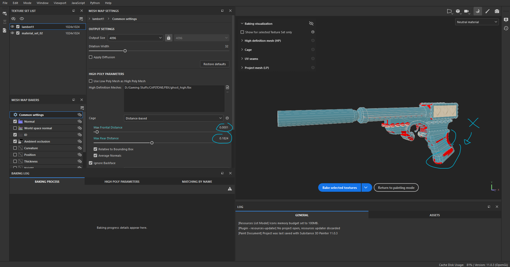
Task: Click the cube 3D view mode icon
Action: click(x=458, y=11)
